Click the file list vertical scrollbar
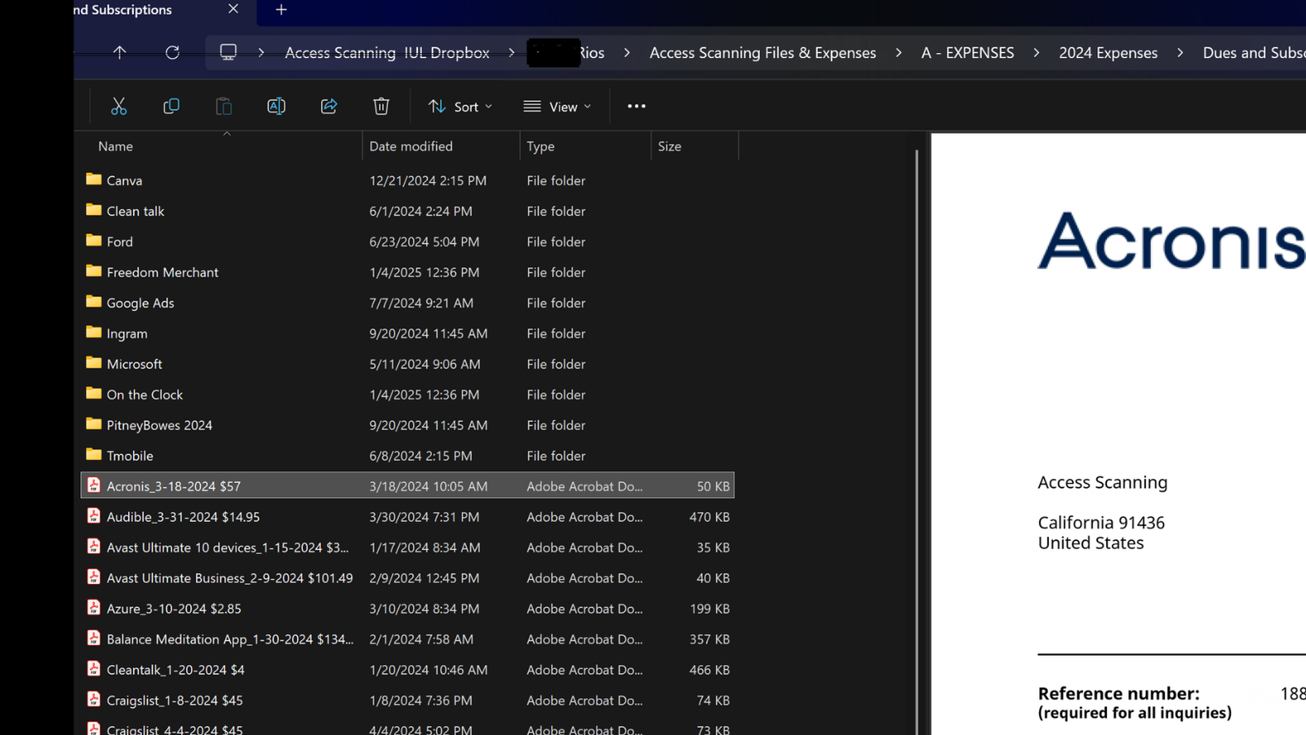 tap(917, 441)
